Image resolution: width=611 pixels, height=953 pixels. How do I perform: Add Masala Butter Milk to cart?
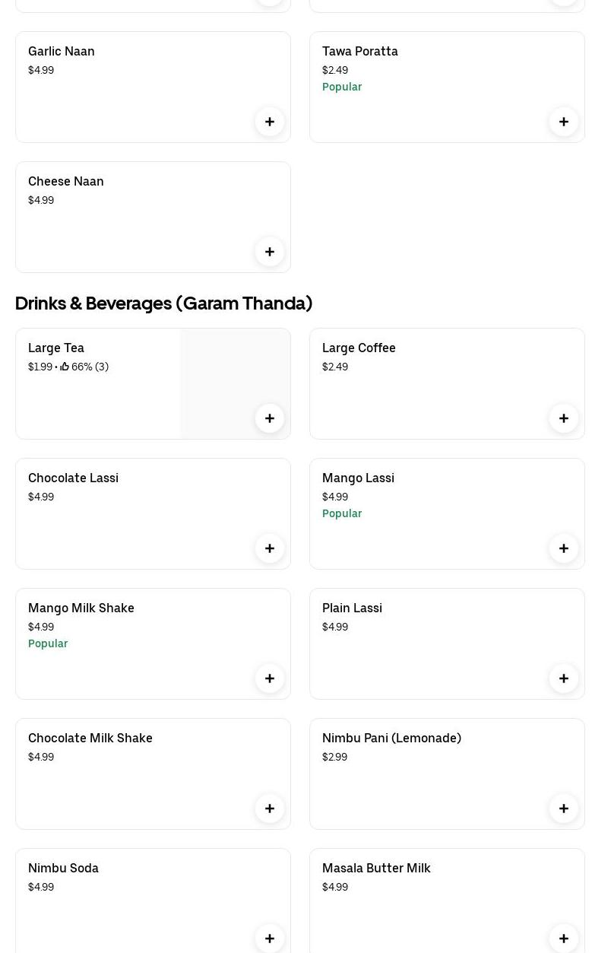pyautogui.click(x=564, y=939)
